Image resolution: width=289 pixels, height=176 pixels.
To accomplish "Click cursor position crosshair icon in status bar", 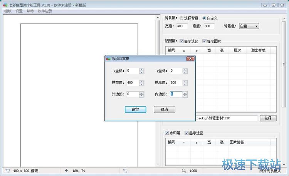I will [x=67, y=171].
